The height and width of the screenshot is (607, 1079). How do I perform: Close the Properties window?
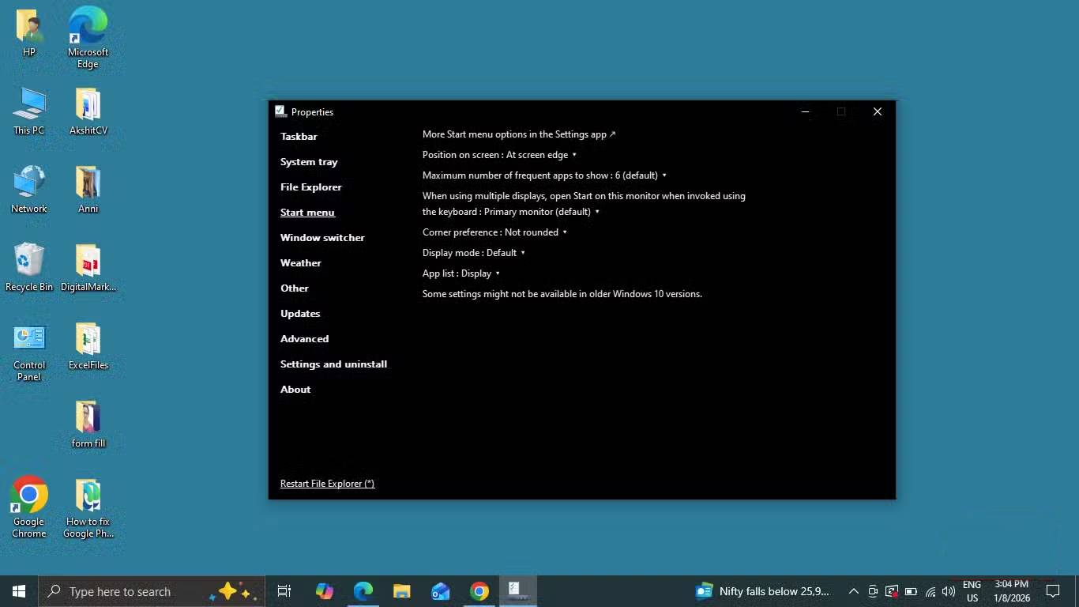click(877, 111)
